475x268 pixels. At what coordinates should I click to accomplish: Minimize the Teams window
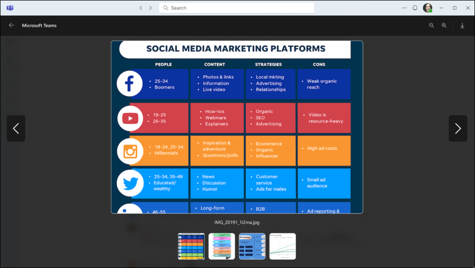pyautogui.click(x=442, y=8)
